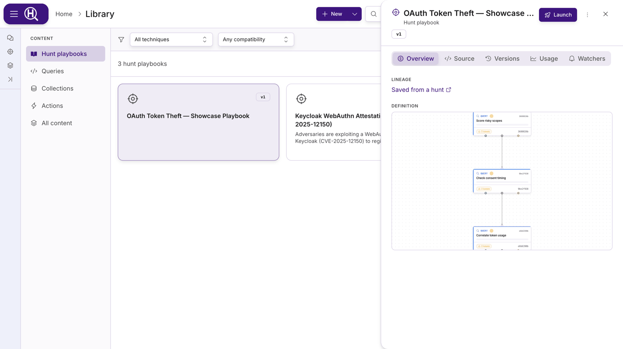Image resolution: width=623 pixels, height=349 pixels.
Task: Click the filter funnel icon
Action: [121, 39]
